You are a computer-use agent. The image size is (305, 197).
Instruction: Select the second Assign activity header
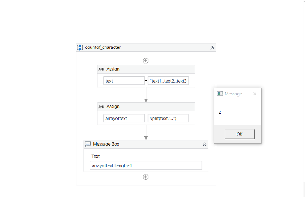click(113, 107)
